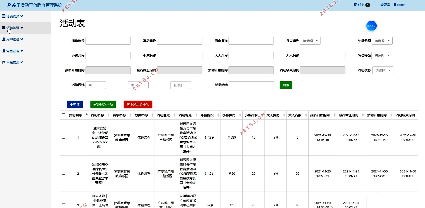Focus the 大人费用 input field
Screen dimensions: 425x208
pyautogui.click(x=251, y=56)
